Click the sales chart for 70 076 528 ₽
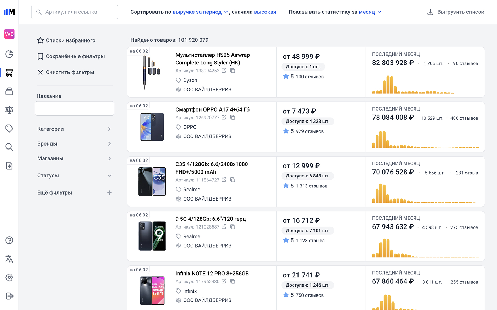This screenshot has width=497, height=310. (425, 193)
